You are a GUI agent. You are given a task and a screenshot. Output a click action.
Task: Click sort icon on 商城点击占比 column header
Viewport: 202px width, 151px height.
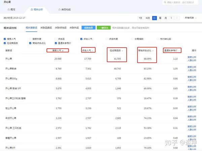coord(153,51)
